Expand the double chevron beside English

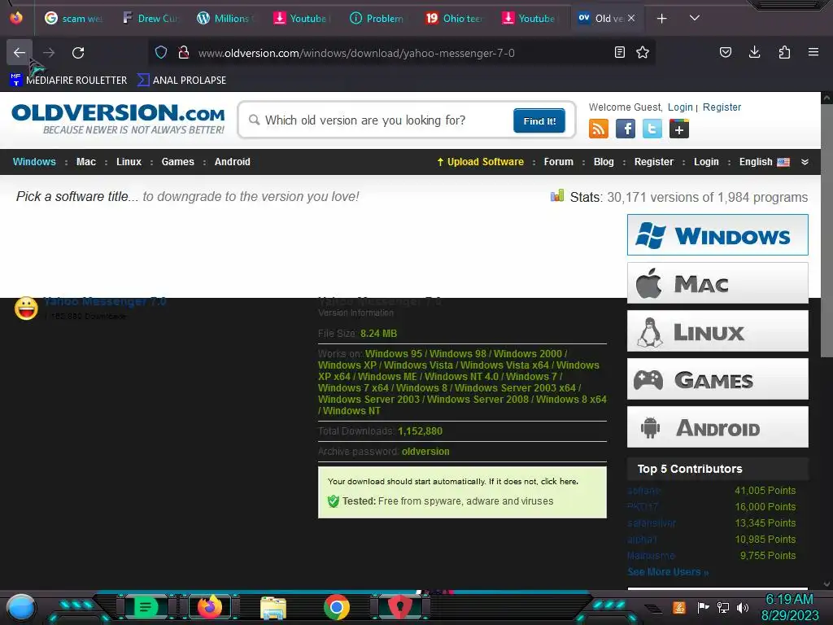805,162
